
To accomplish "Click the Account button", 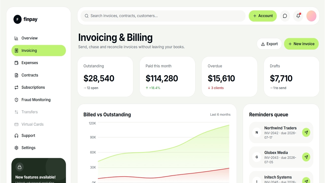I will pyautogui.click(x=263, y=16).
